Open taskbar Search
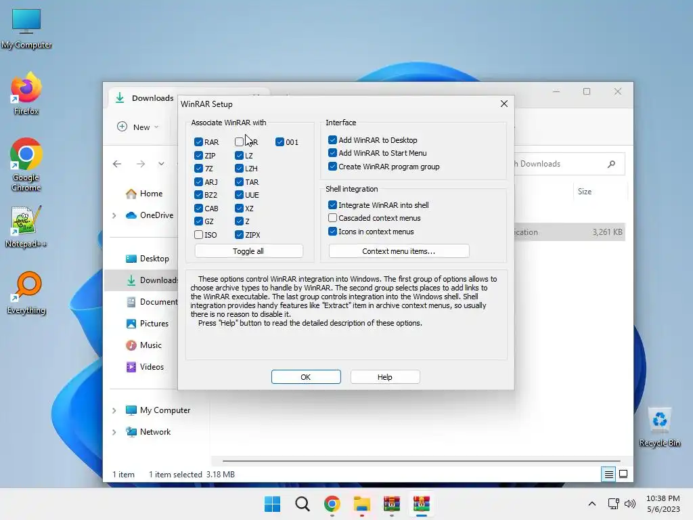The width and height of the screenshot is (693, 520). [303, 504]
